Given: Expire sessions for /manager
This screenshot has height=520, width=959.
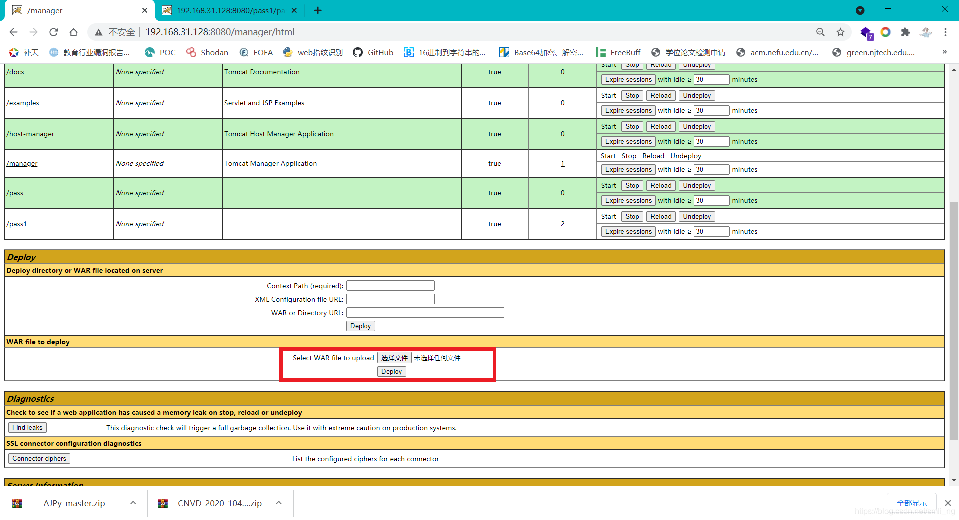Looking at the screenshot, I should (x=628, y=169).
